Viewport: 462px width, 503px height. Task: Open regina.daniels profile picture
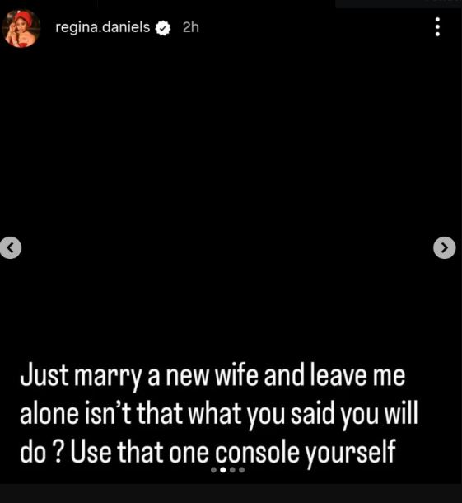pyautogui.click(x=21, y=29)
